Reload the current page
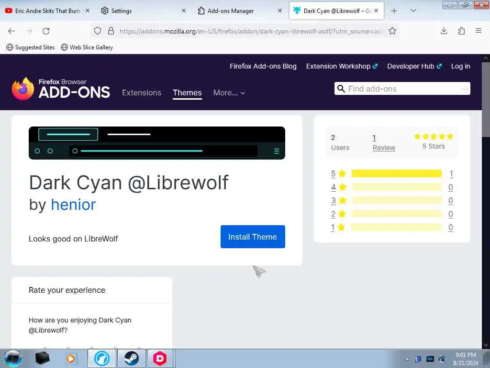Image resolution: width=490 pixels, height=368 pixels. (x=46, y=31)
